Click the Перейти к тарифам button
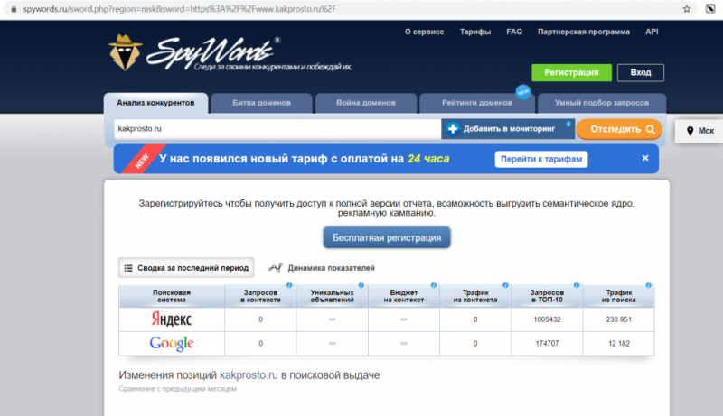The height and width of the screenshot is (416, 723). (541, 159)
